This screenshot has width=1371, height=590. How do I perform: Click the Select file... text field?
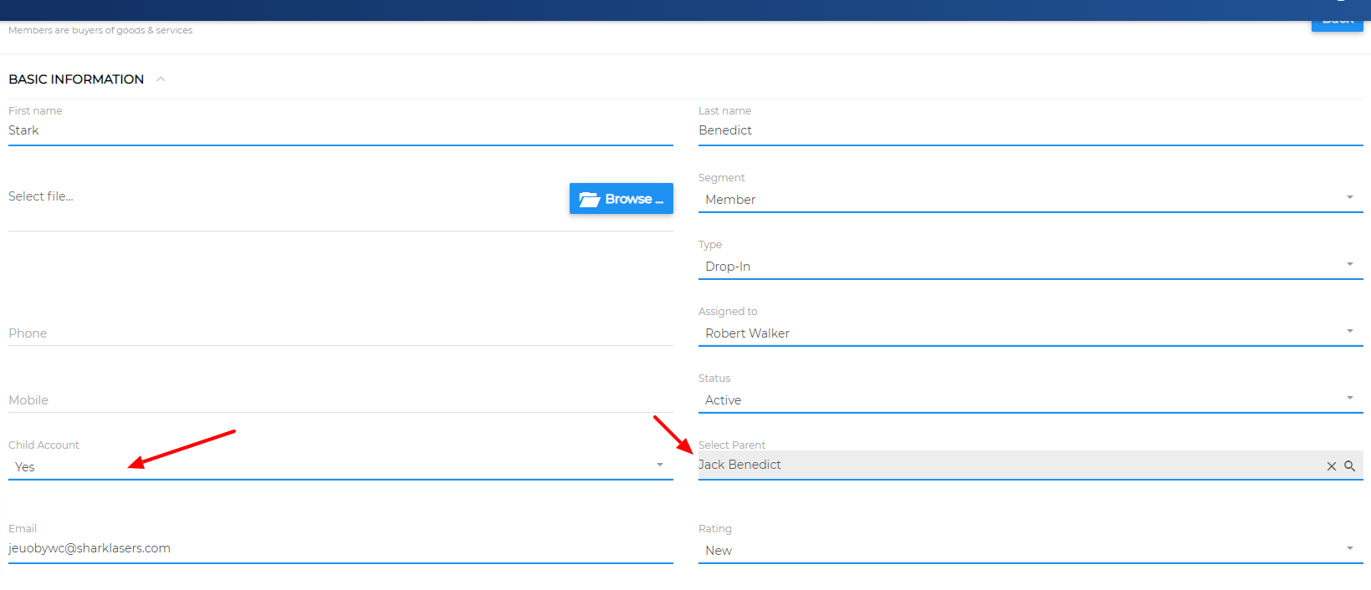284,196
